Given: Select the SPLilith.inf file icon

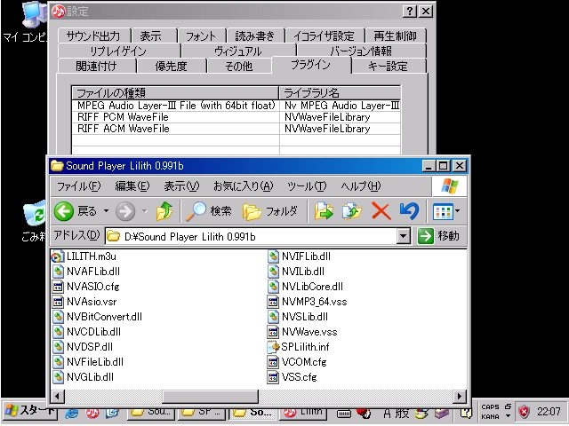Looking at the screenshot, I should click(x=273, y=347).
